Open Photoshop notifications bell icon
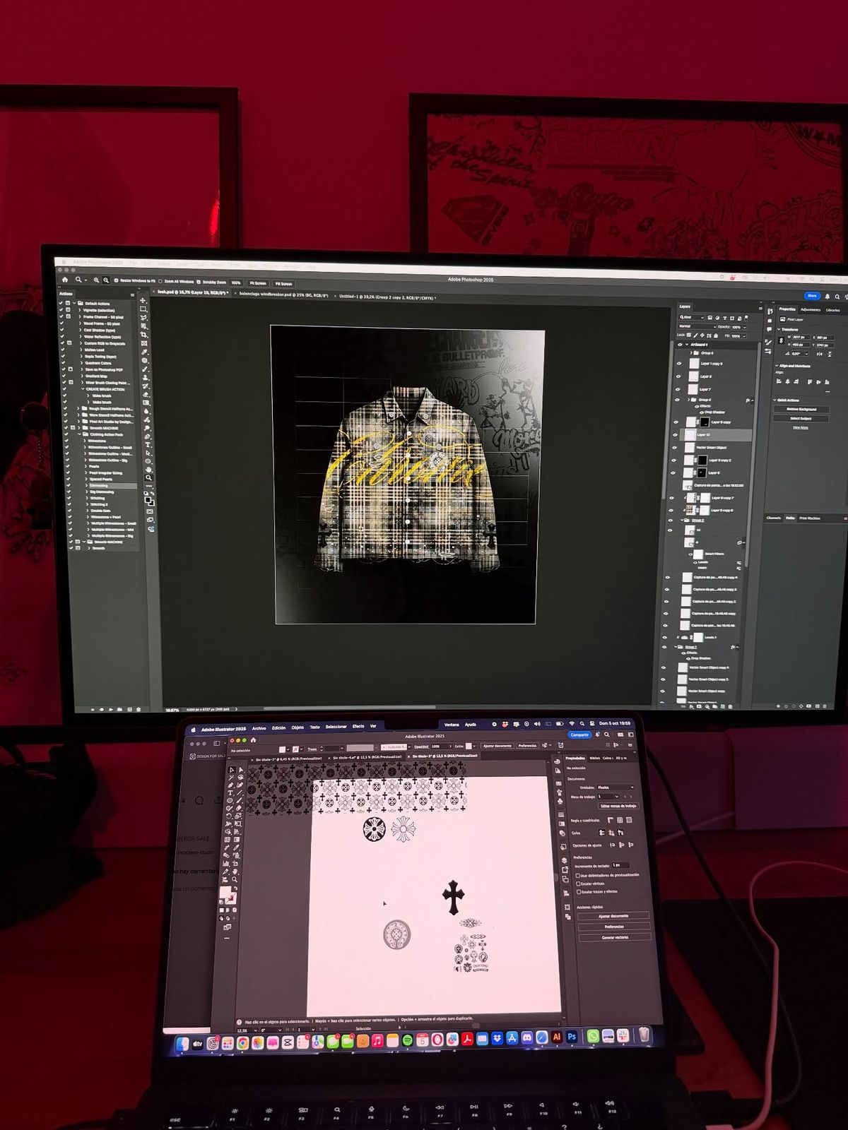This screenshot has width=848, height=1130. (x=828, y=297)
